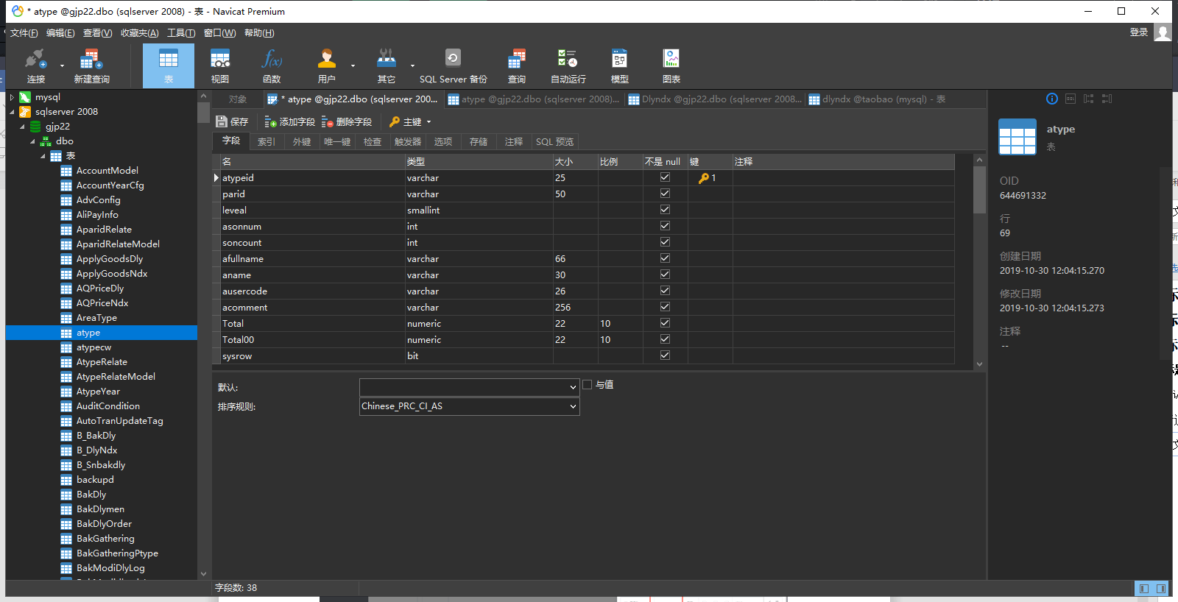Screen dimensions: 1178x602
Task: Toggle right pane visibility in status bar
Action: pyautogui.click(x=1161, y=589)
